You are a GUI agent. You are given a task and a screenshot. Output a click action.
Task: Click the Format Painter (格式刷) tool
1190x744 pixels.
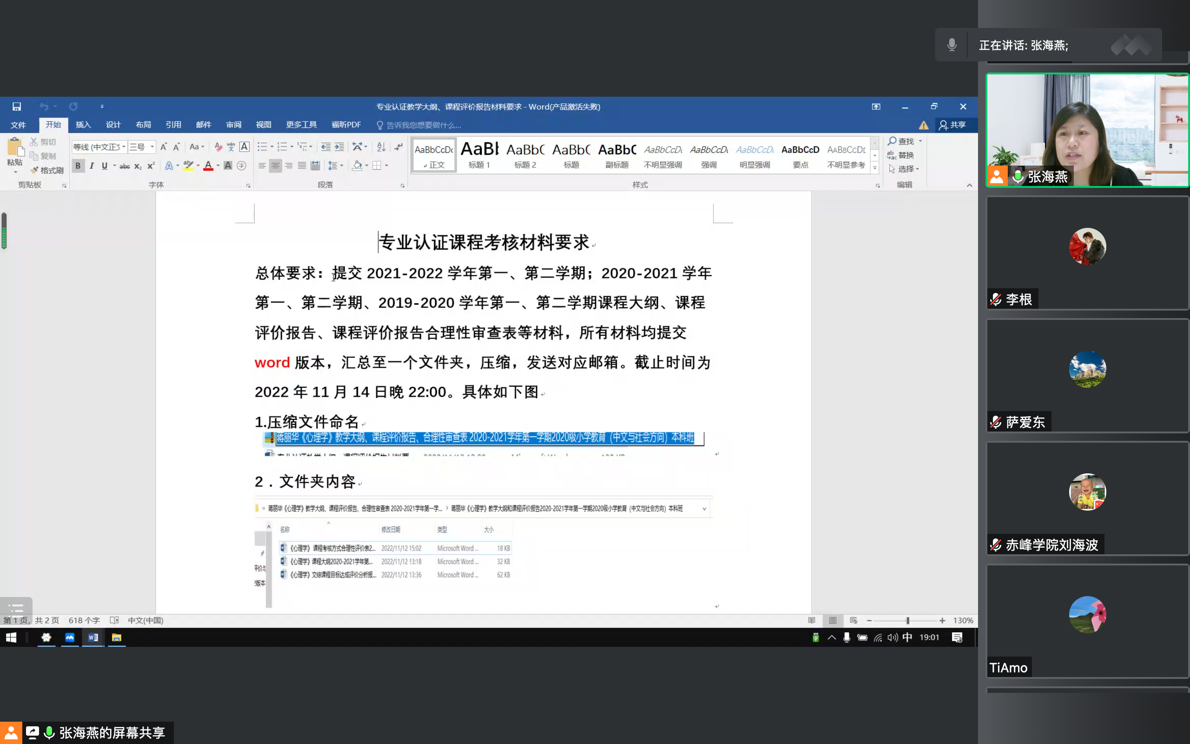click(x=47, y=170)
